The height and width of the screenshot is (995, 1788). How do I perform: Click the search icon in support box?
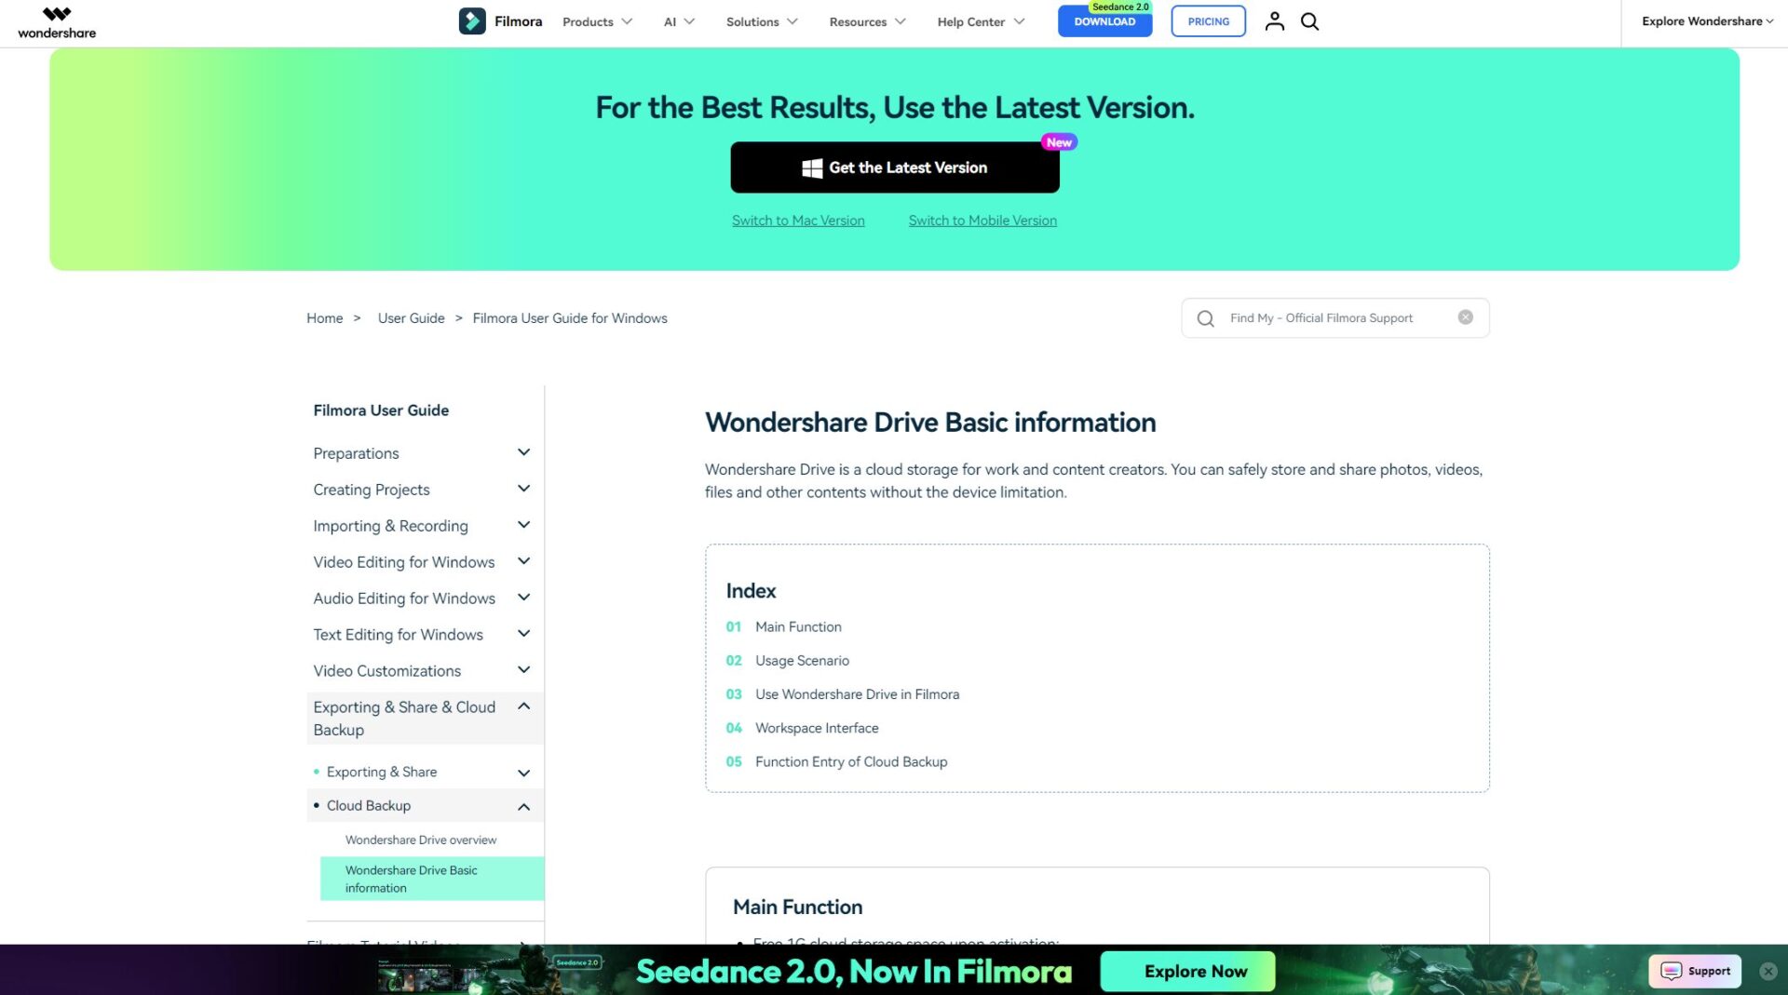[1205, 318]
